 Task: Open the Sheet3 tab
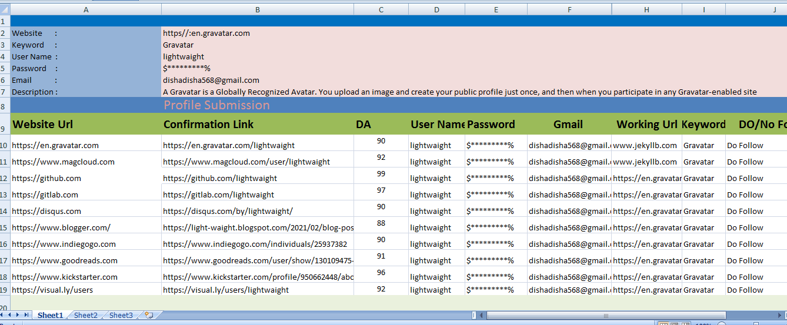tap(121, 316)
